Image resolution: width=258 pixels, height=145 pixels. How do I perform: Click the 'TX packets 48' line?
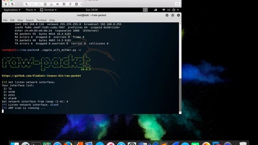point(43,40)
